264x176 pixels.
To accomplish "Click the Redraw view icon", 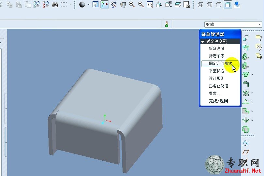I will tap(95, 5).
